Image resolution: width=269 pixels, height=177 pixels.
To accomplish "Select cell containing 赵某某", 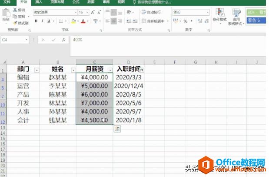I will coord(58,78).
